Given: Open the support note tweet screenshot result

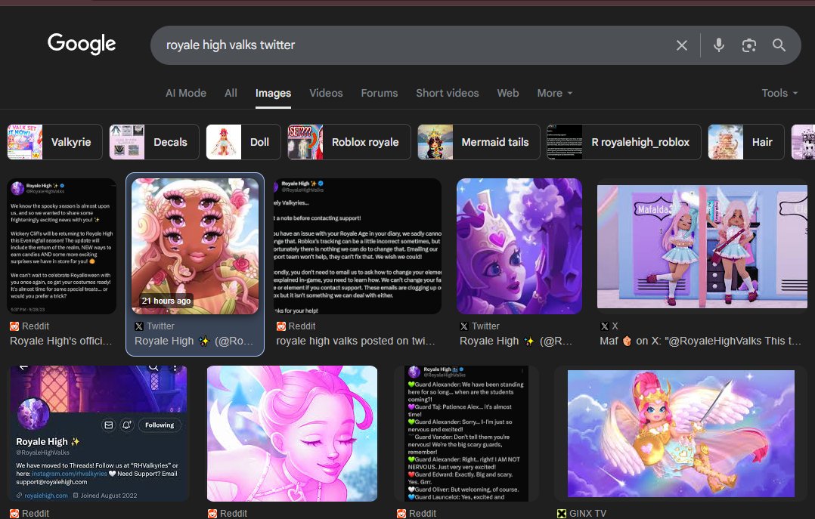Looking at the screenshot, I should click(x=358, y=246).
